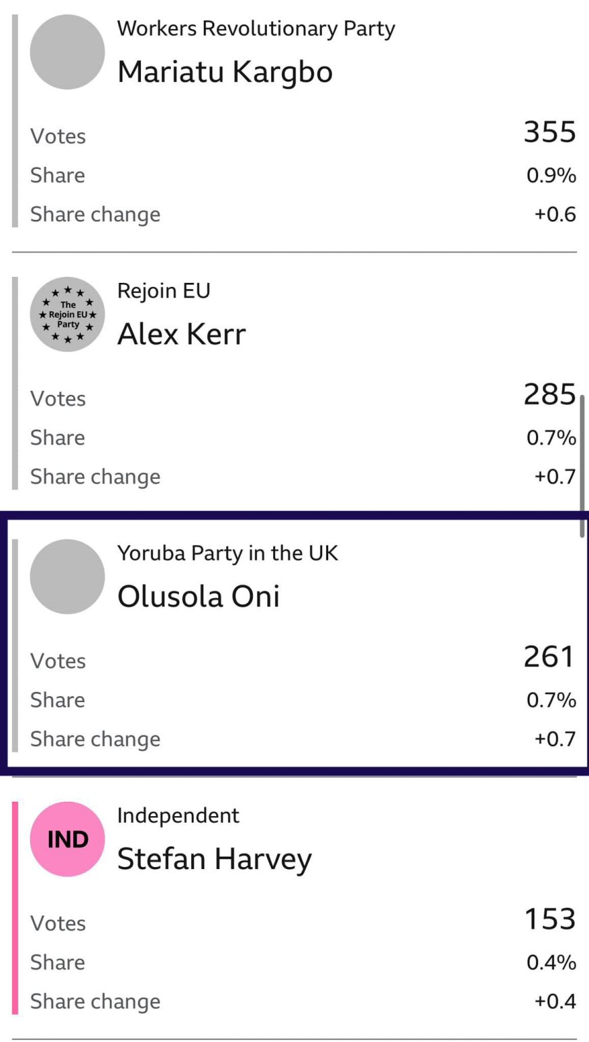
Task: Click Mariatu Kargbo's 0.9% share value
Action: pos(551,176)
